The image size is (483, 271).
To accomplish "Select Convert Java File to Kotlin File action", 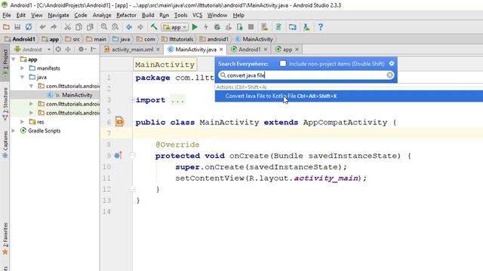I will tap(349, 96).
